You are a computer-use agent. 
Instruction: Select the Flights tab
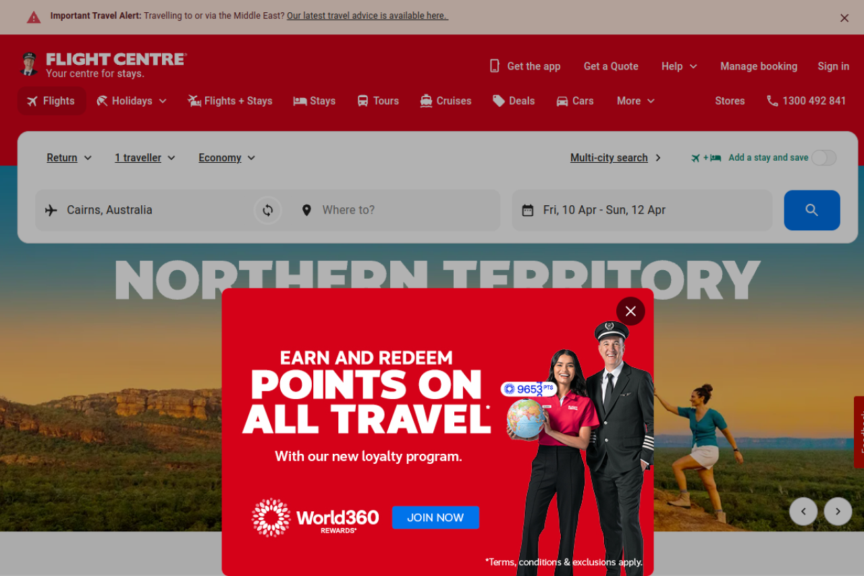(x=51, y=101)
